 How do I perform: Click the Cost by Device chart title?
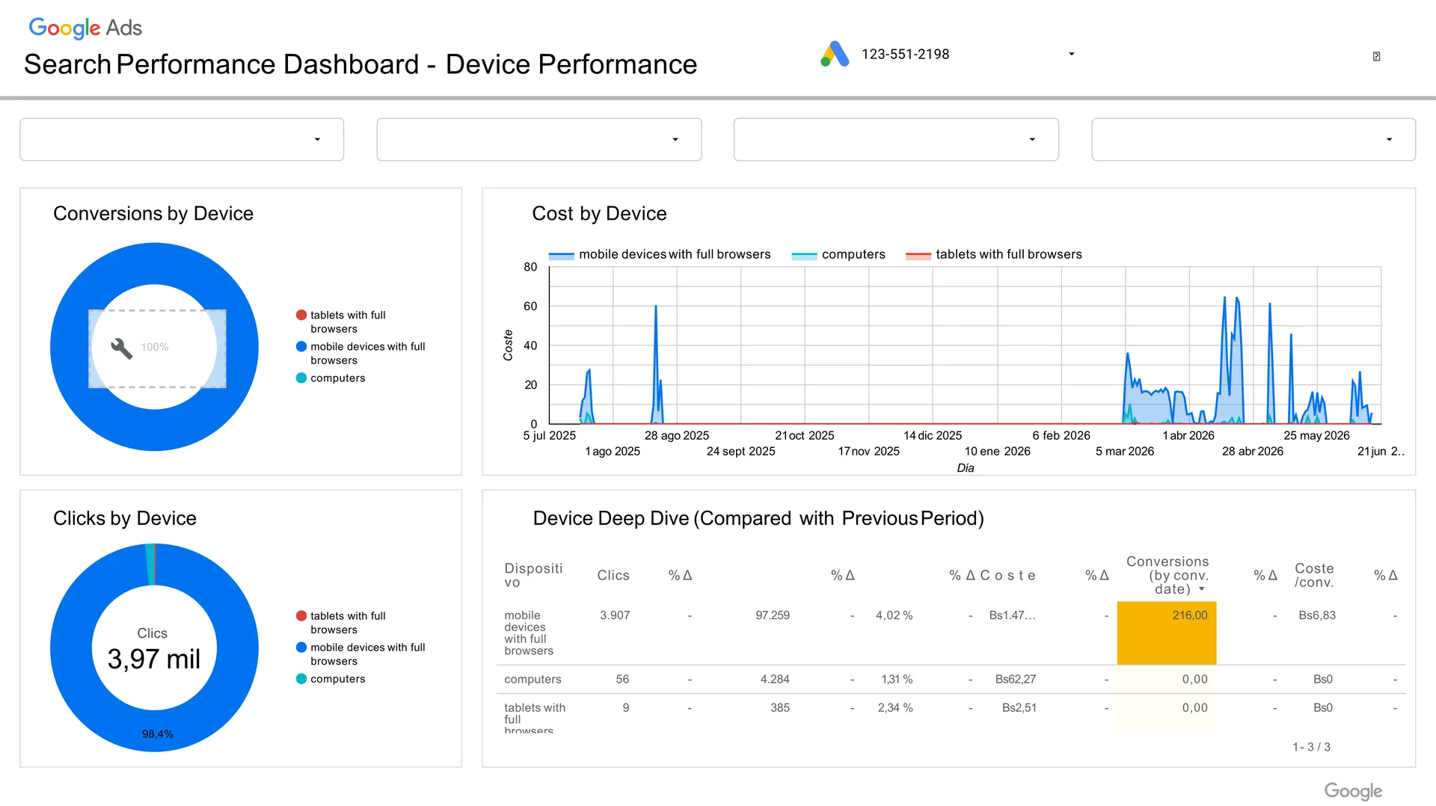(599, 214)
